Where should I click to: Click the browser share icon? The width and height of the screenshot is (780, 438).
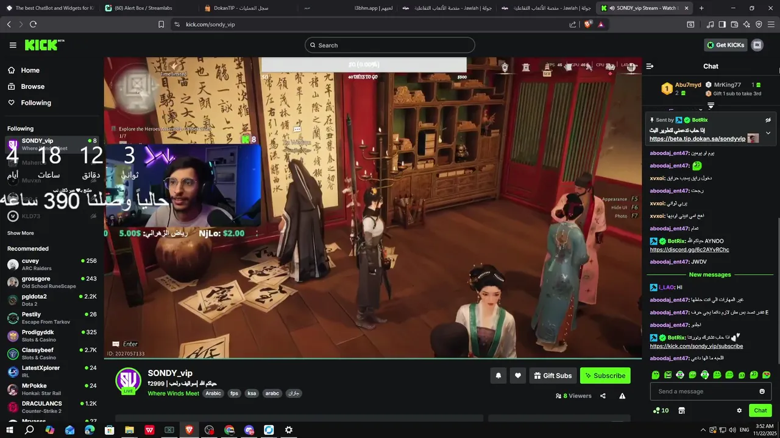pos(573,24)
